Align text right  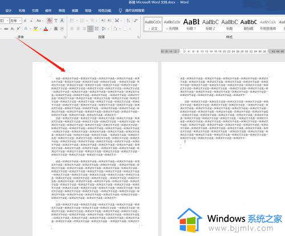point(84,29)
